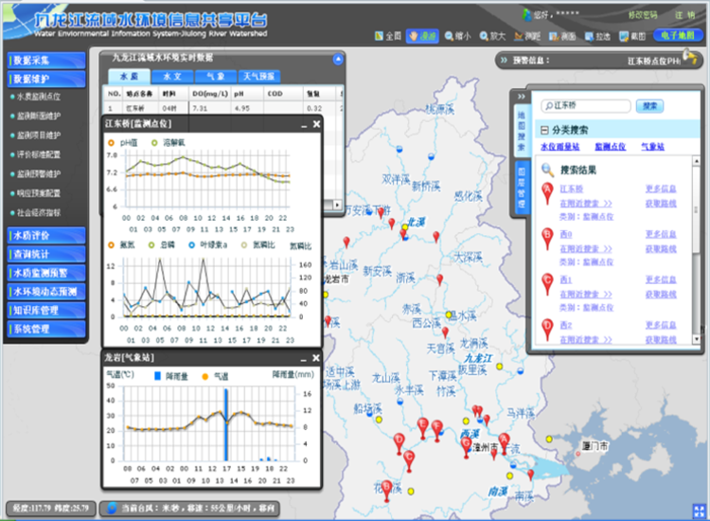Open the 图层管理 vertical tab
The image size is (710, 521).
[520, 186]
